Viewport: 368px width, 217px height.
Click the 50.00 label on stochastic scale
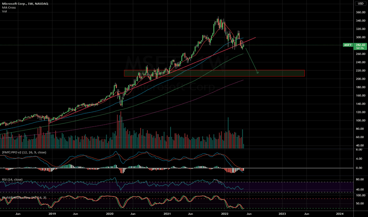click(x=360, y=204)
